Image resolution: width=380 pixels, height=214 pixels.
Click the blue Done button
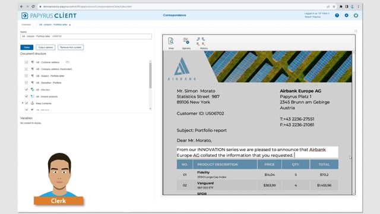click(x=27, y=48)
